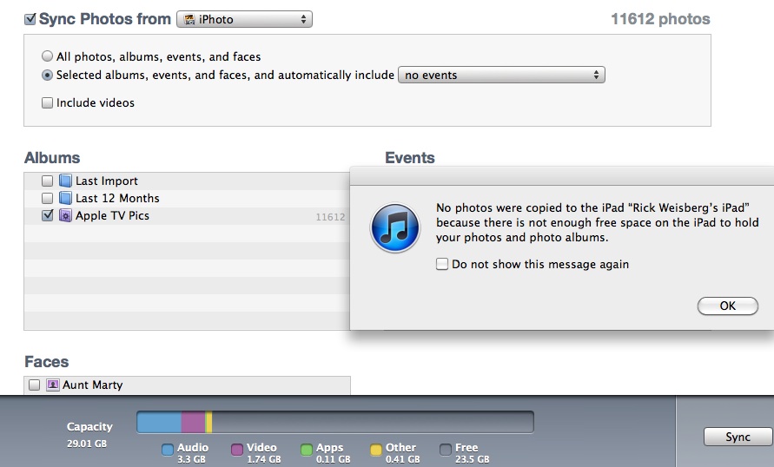This screenshot has width=774, height=467.
Task: Open the iPhoto source dropdown
Action: point(244,19)
